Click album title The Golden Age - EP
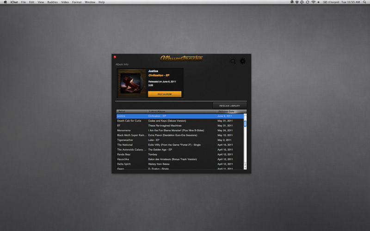 [160, 150]
